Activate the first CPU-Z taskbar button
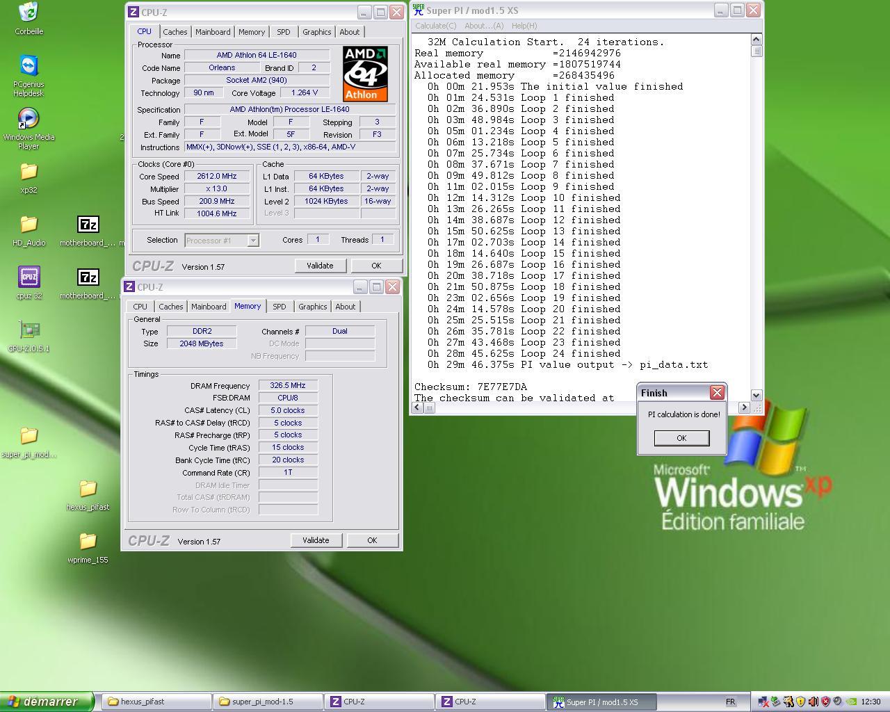This screenshot has width=890, height=712. click(380, 702)
